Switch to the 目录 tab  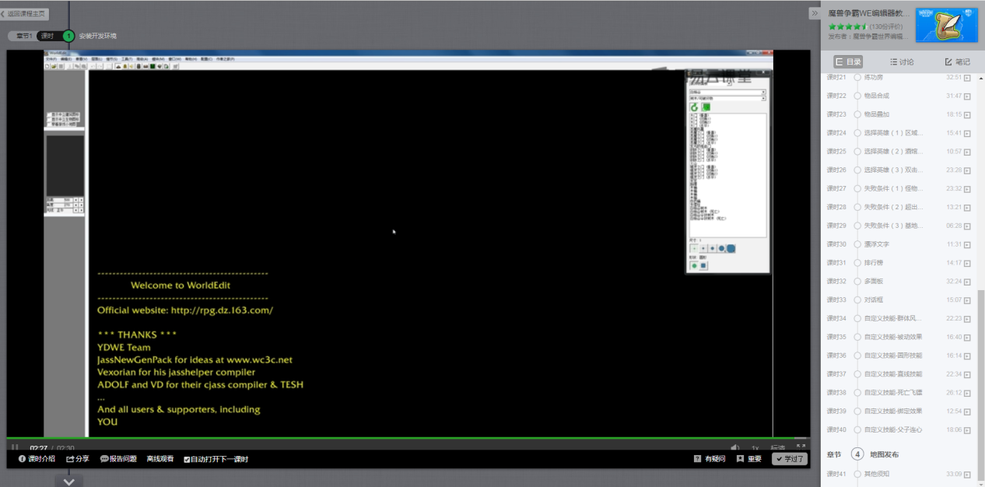click(848, 61)
